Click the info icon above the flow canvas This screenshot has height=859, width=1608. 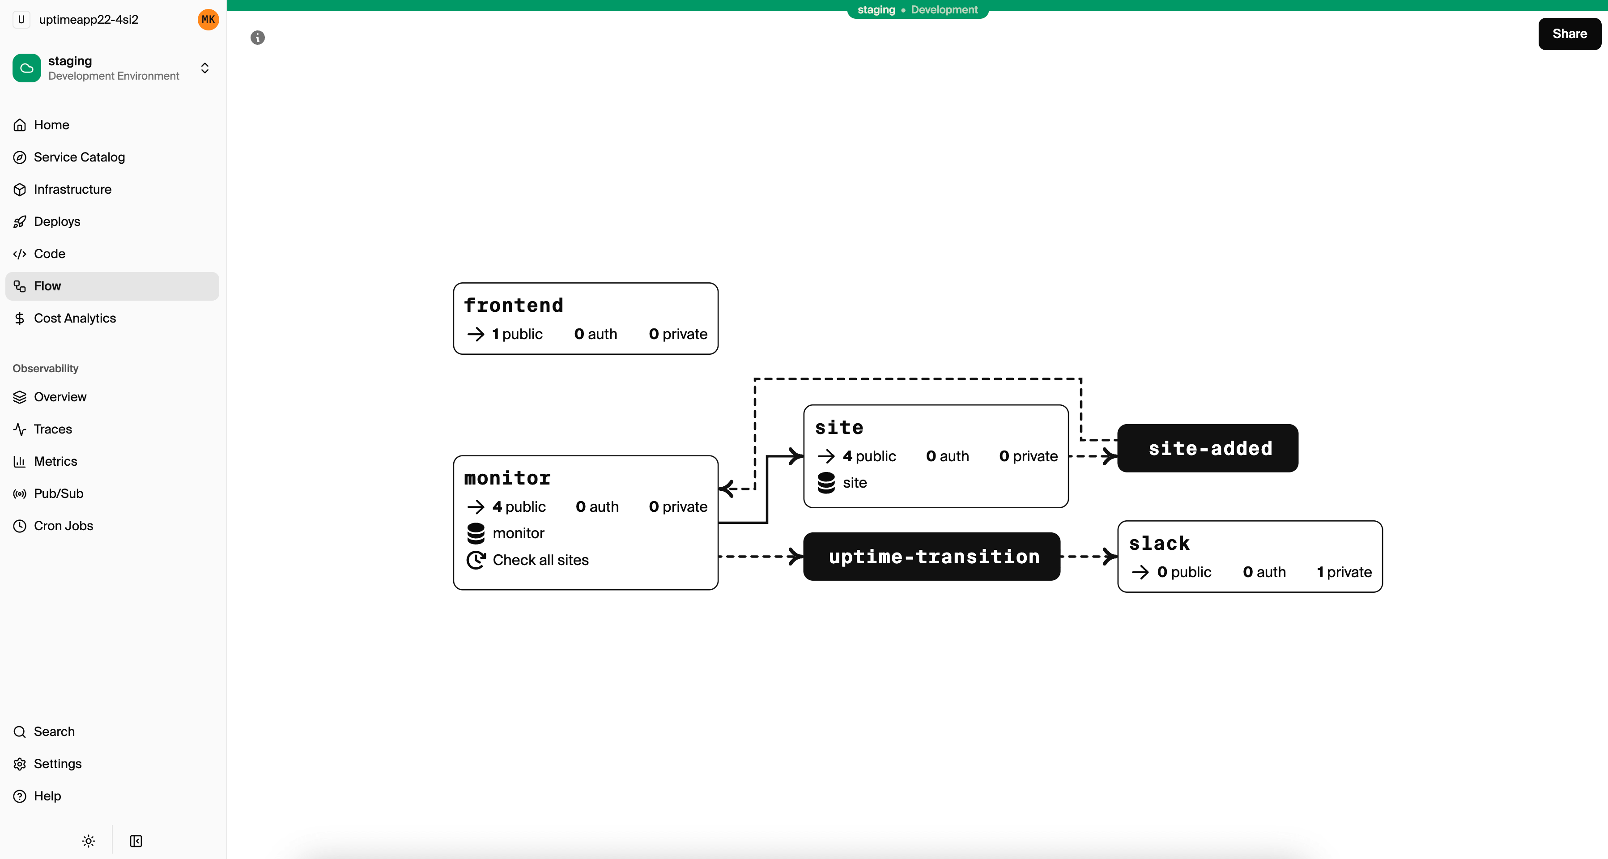(257, 38)
